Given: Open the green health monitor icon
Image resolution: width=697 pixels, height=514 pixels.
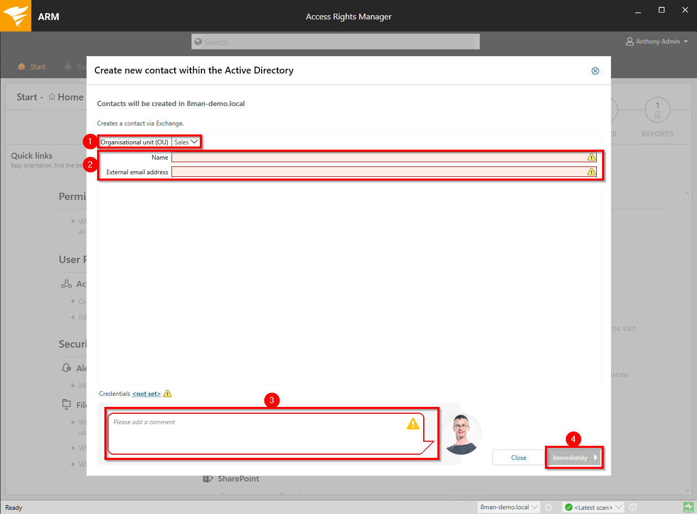Looking at the screenshot, I should click(688, 507).
